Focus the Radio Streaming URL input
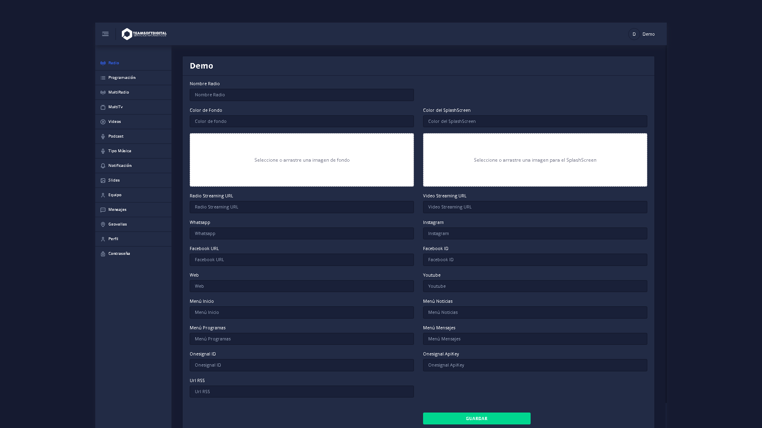Screen dimensions: 762x428 click(x=302, y=207)
